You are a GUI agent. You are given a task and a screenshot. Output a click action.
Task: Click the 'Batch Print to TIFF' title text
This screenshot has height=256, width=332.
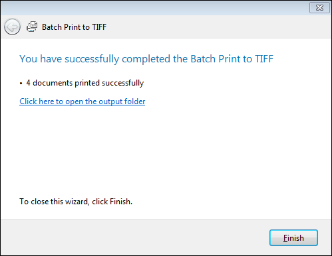pyautogui.click(x=75, y=27)
